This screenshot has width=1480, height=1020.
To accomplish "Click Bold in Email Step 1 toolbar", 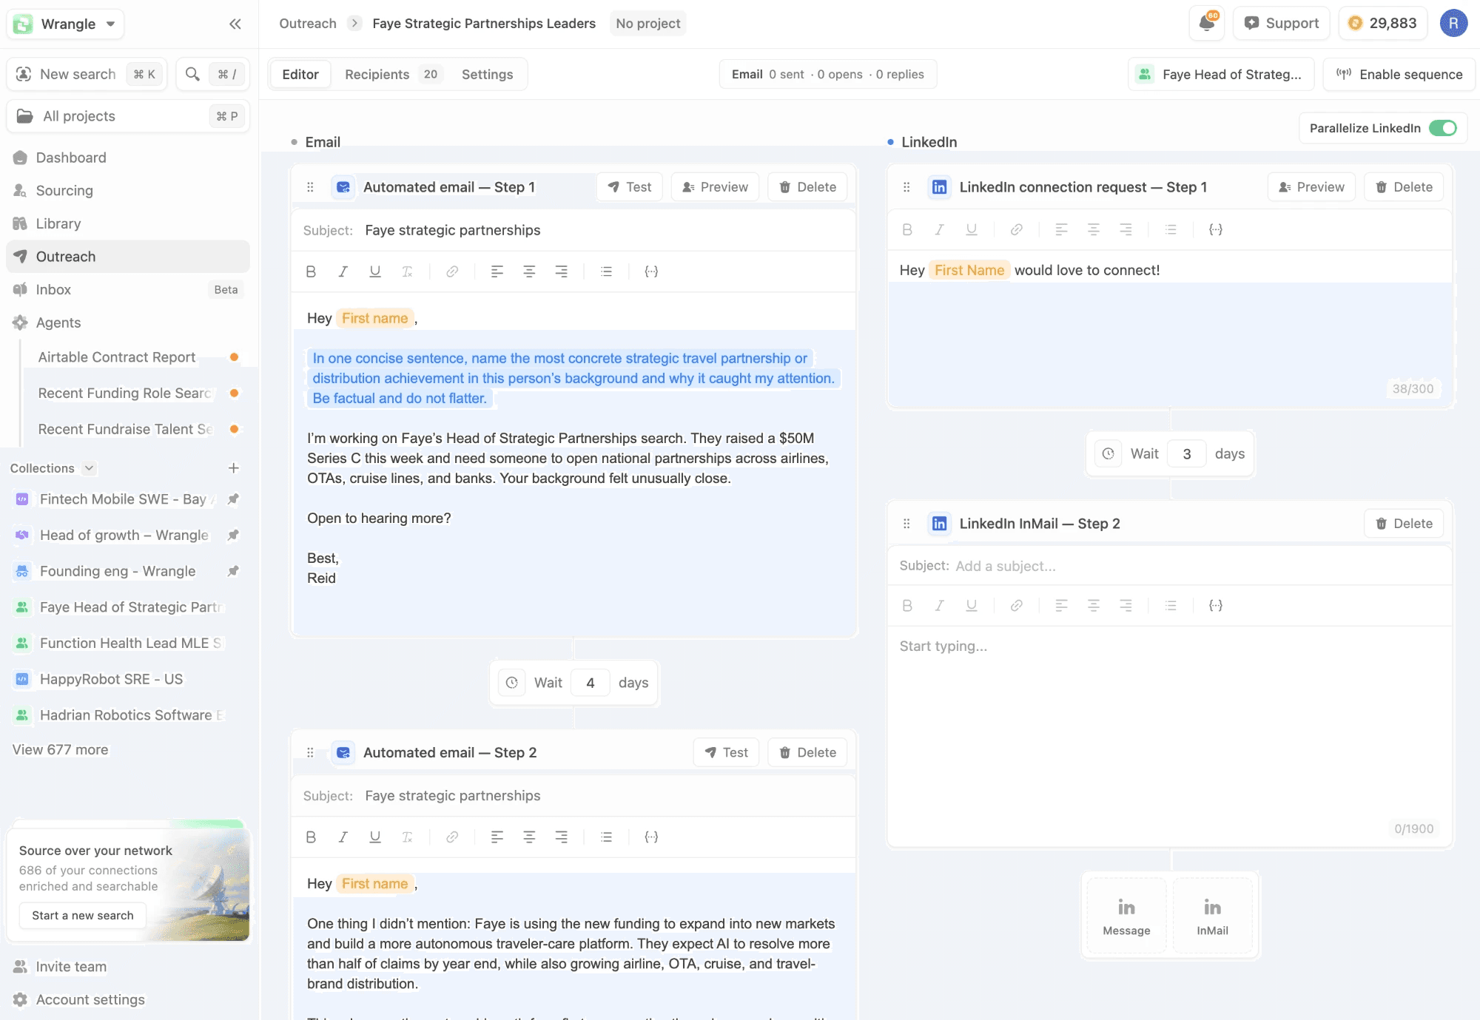I will [311, 271].
